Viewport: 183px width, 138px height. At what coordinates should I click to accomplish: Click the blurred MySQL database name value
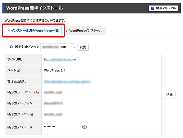[53, 93]
